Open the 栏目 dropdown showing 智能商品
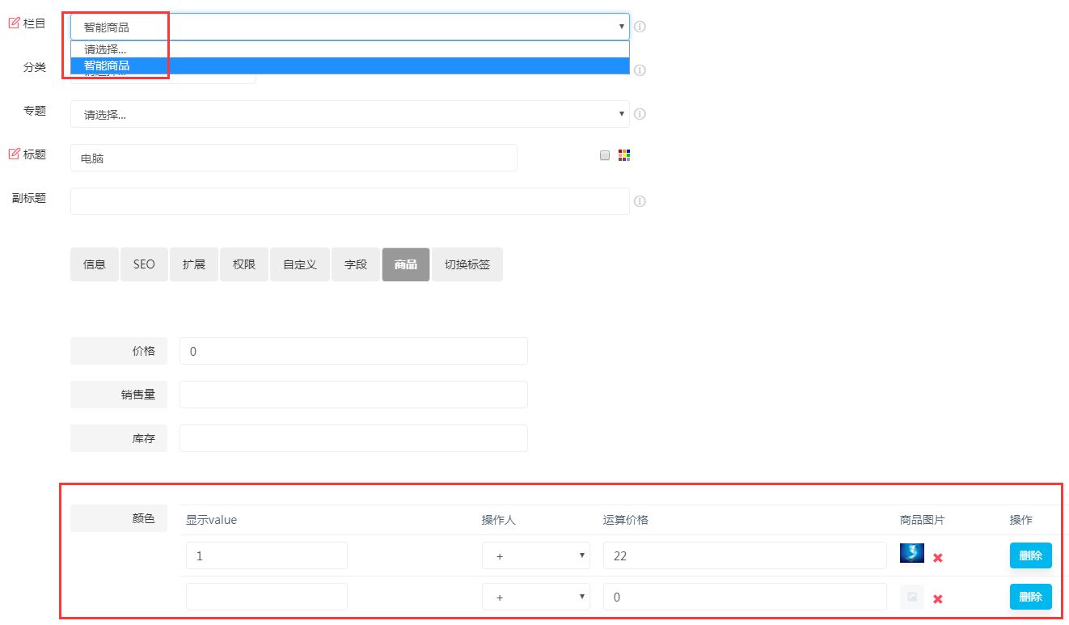This screenshot has height=625, width=1069. tap(349, 27)
